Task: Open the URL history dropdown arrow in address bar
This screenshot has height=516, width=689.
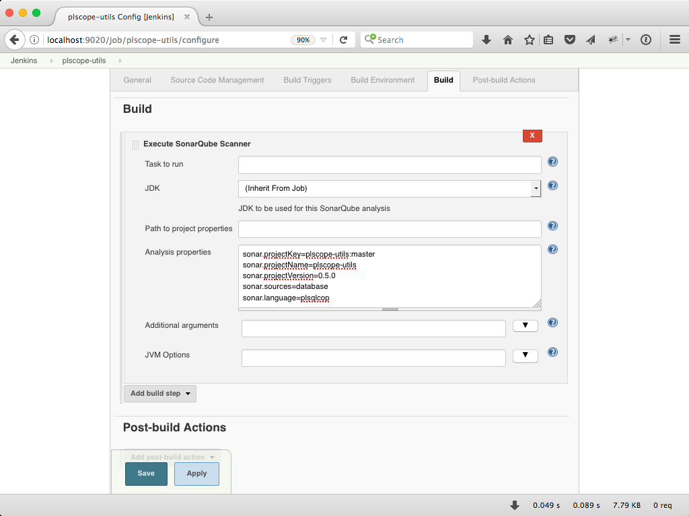Action: [324, 40]
